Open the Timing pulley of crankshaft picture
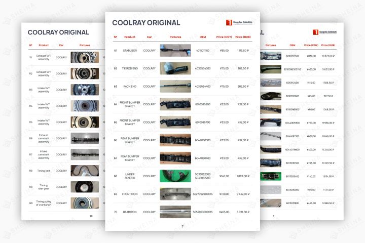Viewport: 365px width, 243px height. 85,203
